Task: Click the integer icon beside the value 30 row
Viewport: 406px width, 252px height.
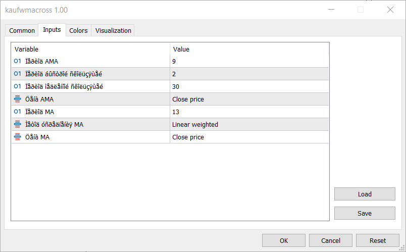Action: tap(18, 87)
